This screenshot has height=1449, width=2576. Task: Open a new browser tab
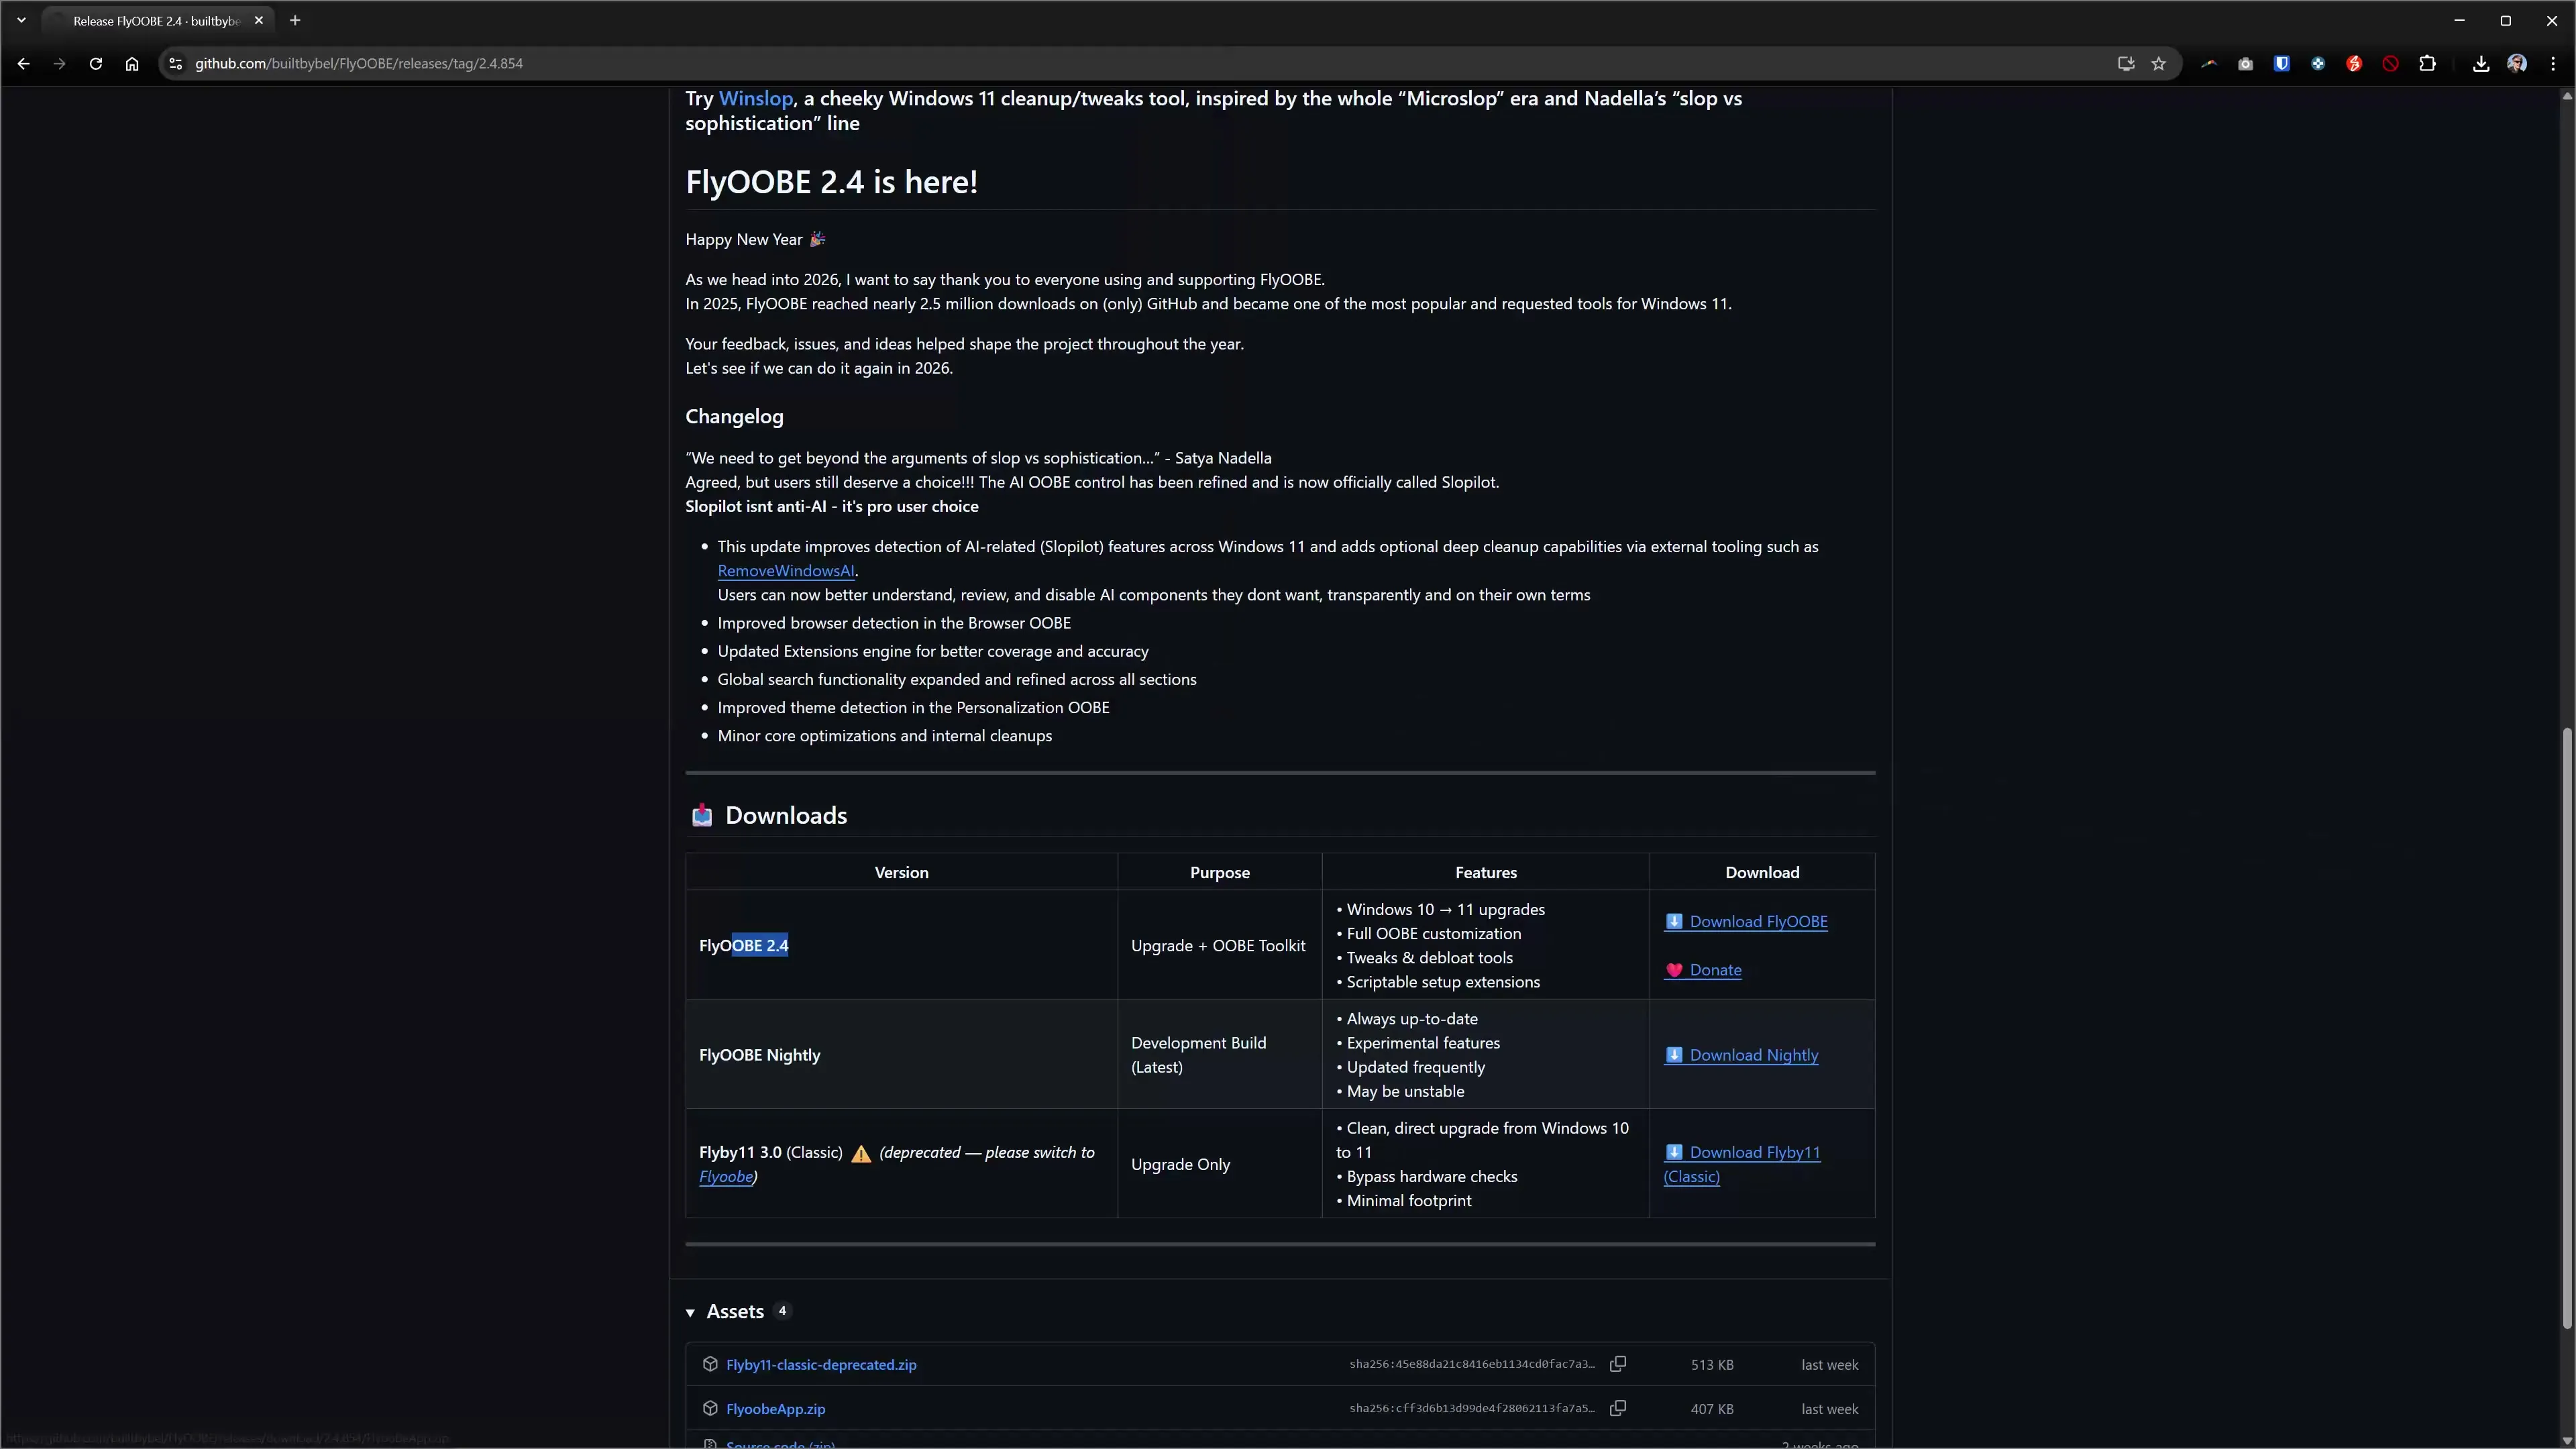coord(295,20)
